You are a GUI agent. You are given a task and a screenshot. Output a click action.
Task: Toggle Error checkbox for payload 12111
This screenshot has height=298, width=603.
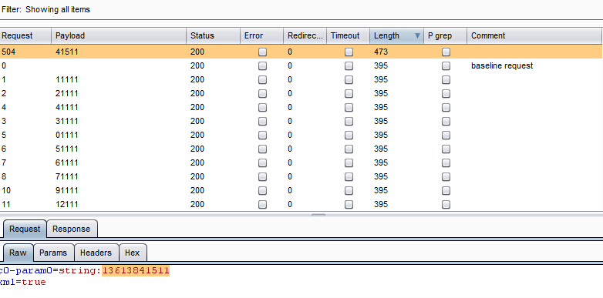(262, 204)
